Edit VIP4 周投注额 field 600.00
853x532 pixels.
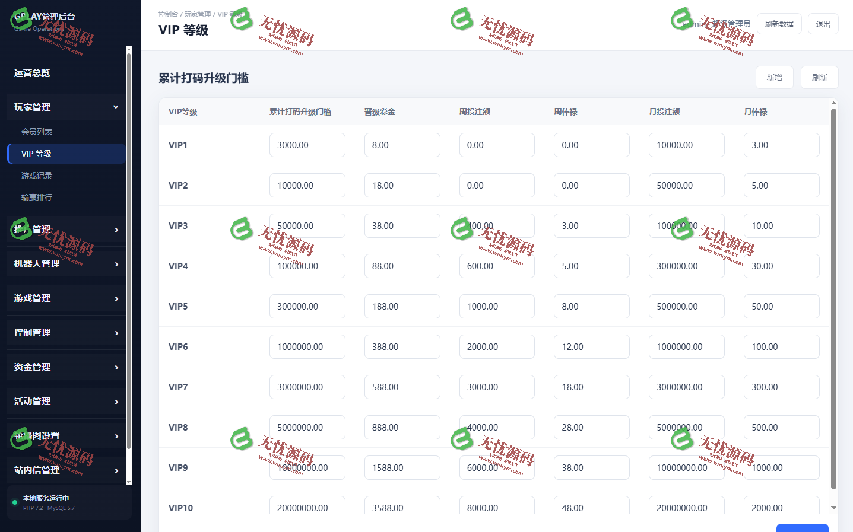tap(497, 266)
